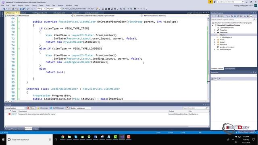
Task: Switch to the Team Explorer tab
Action: tap(230, 68)
